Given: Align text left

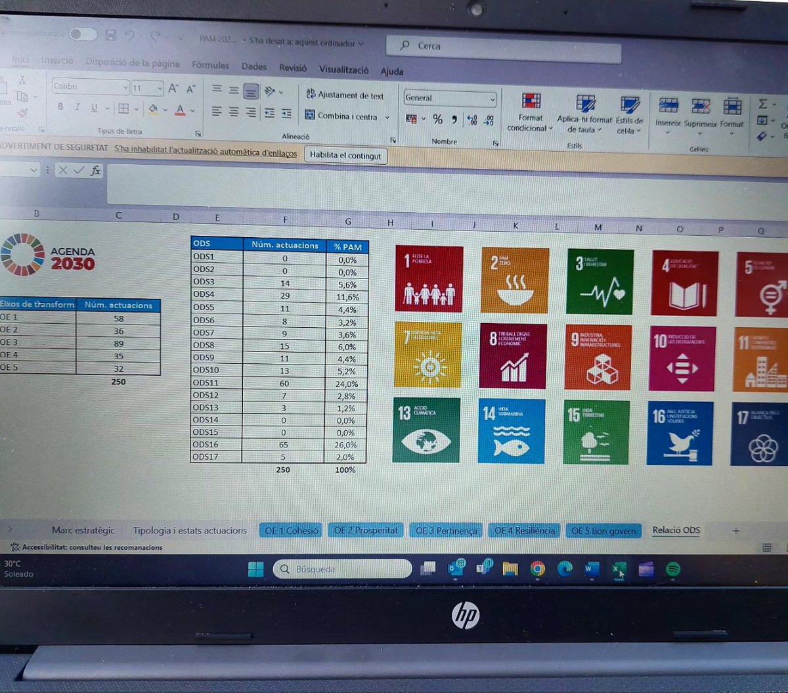Looking at the screenshot, I should coord(217,112).
